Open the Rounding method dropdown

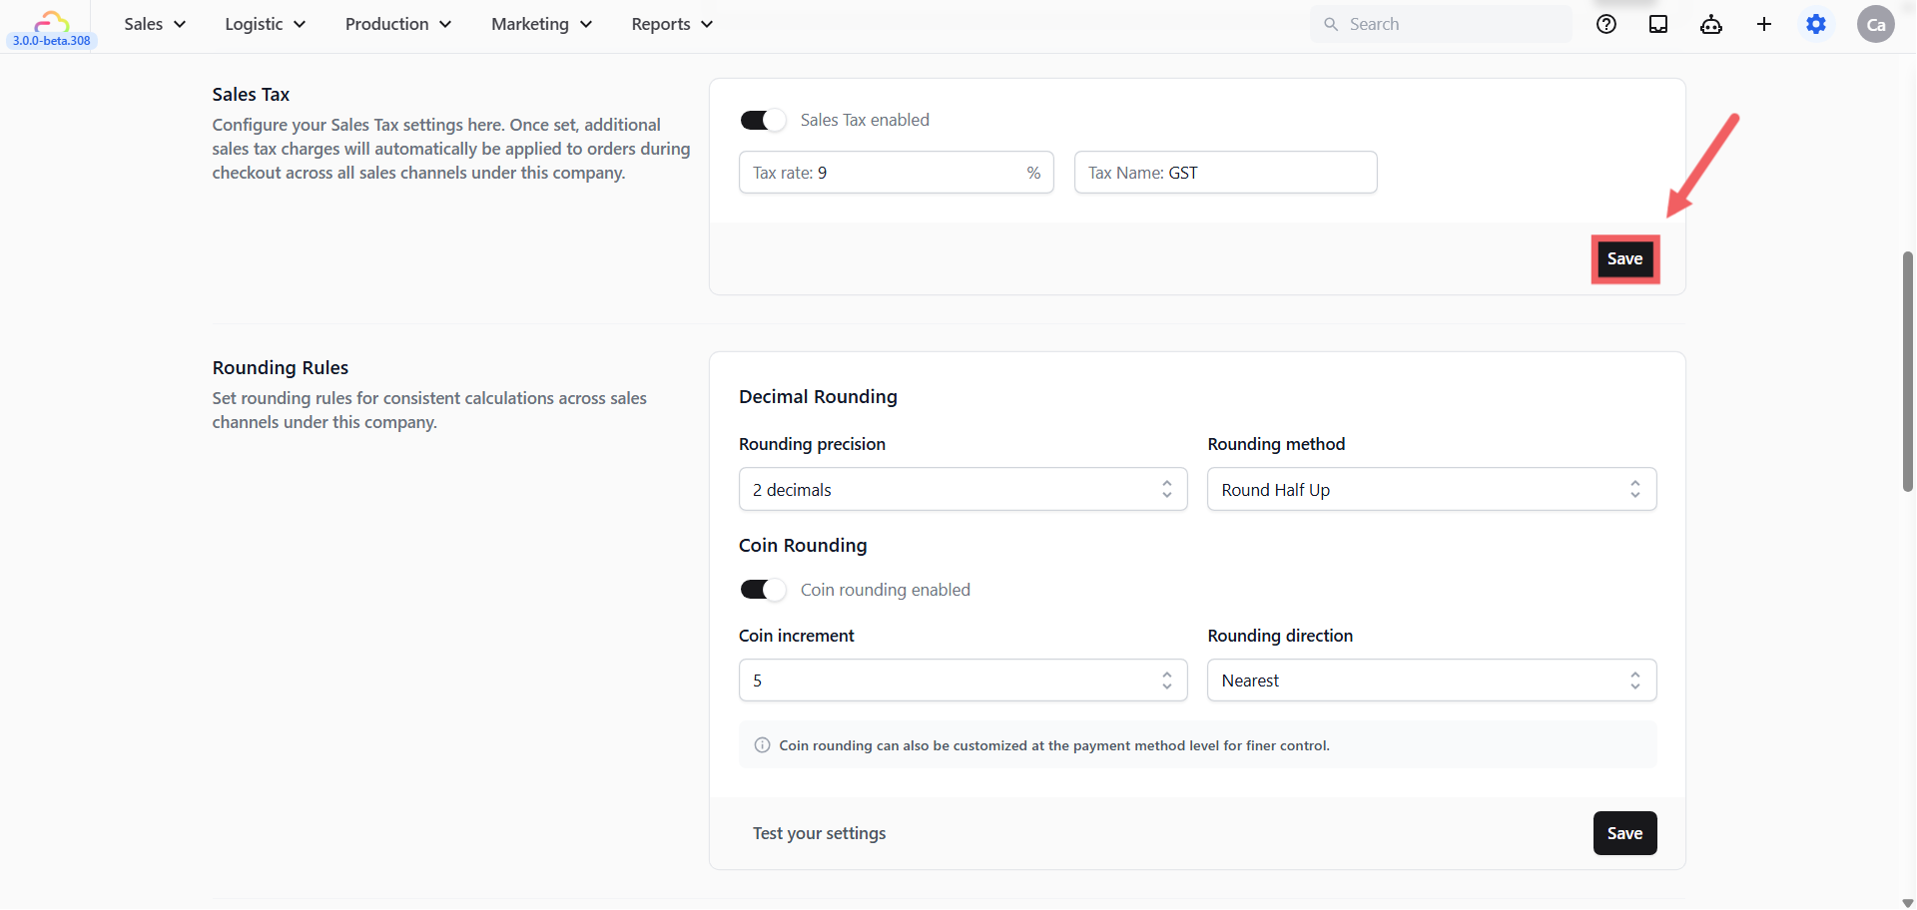tap(1432, 489)
